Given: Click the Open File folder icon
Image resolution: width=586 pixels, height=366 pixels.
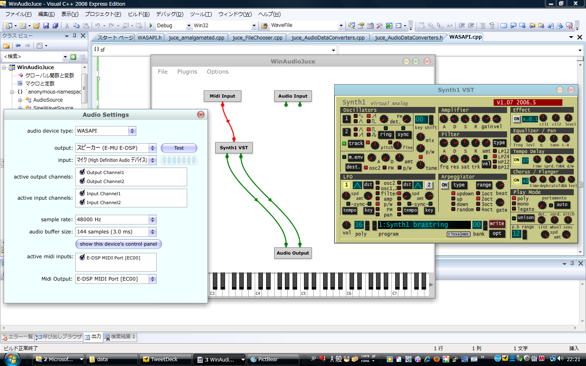Looking at the screenshot, I should coord(37,26).
